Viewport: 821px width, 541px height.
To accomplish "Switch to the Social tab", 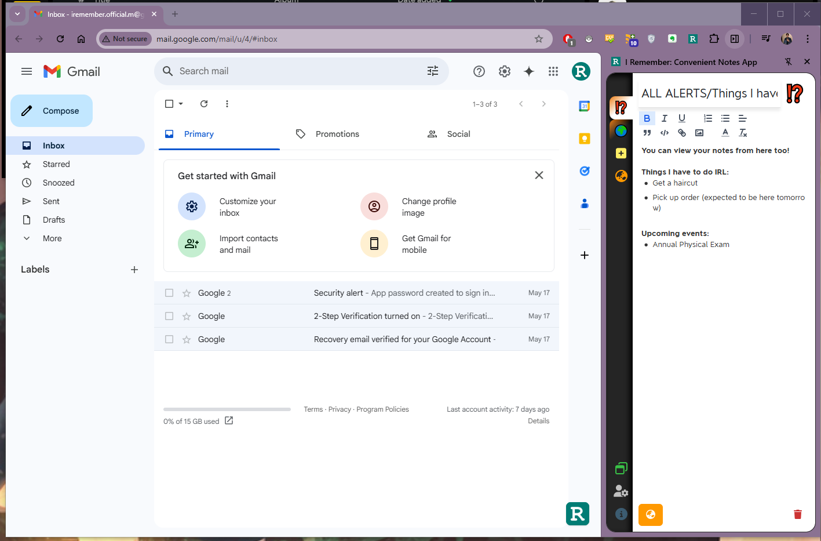I will [x=458, y=134].
